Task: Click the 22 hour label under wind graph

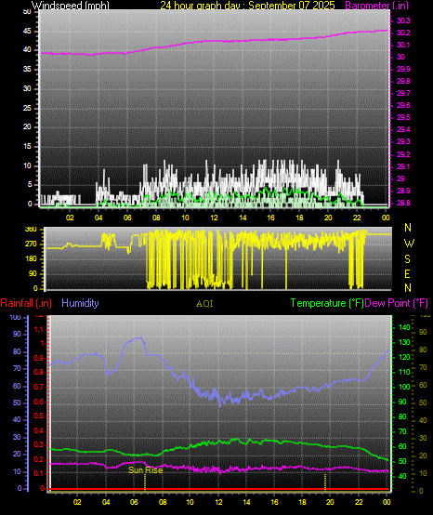Action: point(357,218)
